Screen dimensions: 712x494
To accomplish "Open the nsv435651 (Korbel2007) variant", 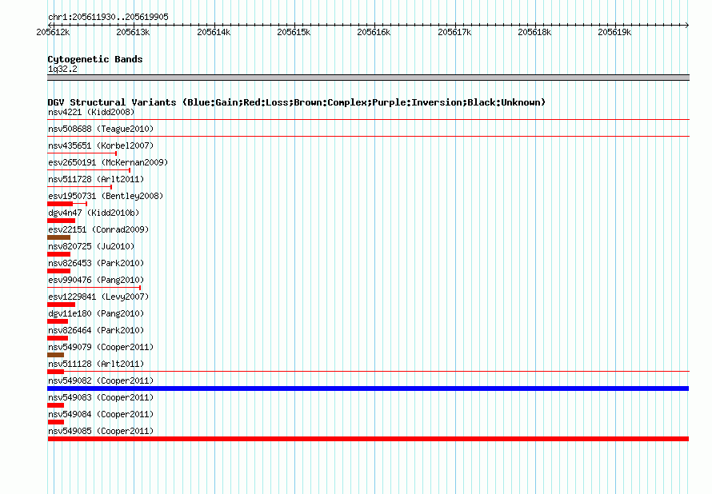I will pos(101,145).
